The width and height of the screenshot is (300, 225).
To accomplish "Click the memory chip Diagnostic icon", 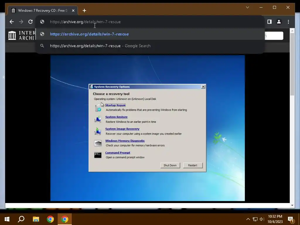I will [98, 143].
